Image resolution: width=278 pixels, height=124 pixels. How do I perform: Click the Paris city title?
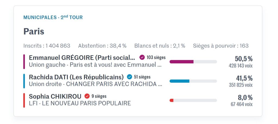click(34, 31)
